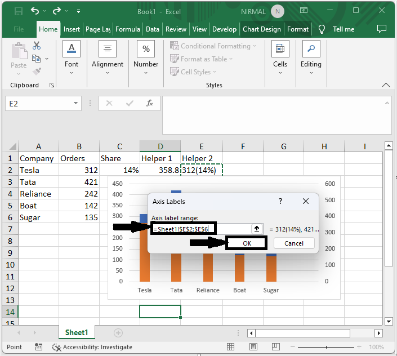This screenshot has width=397, height=356.
Task: Click the Cut scissors icon
Action: tap(37, 46)
